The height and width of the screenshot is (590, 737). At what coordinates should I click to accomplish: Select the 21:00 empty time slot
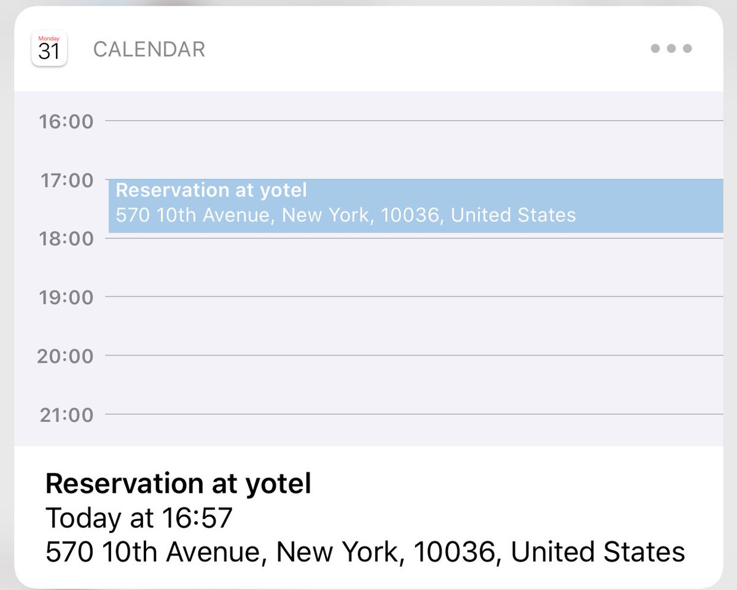[414, 414]
